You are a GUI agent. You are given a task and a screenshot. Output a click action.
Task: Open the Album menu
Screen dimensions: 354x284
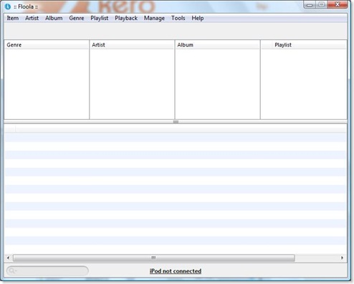coord(54,18)
